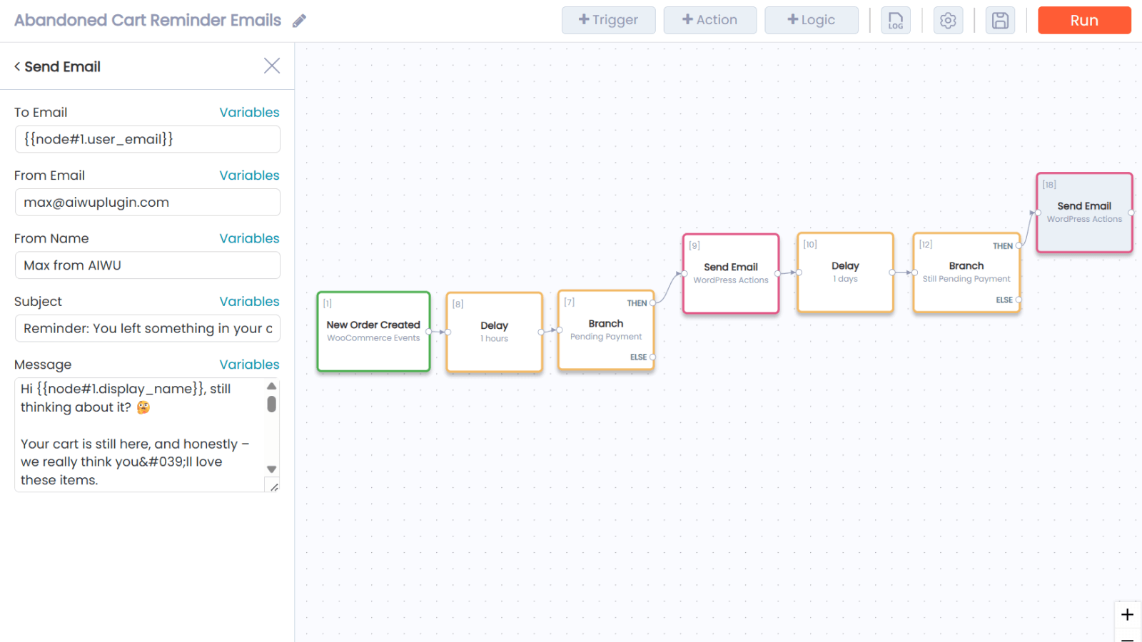Click the From Name input field

(x=147, y=265)
